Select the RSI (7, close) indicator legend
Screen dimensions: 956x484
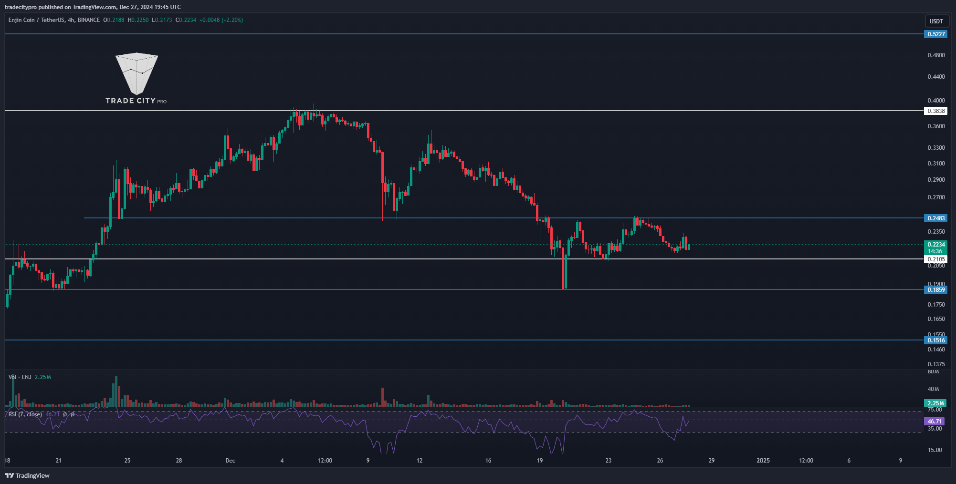point(25,414)
